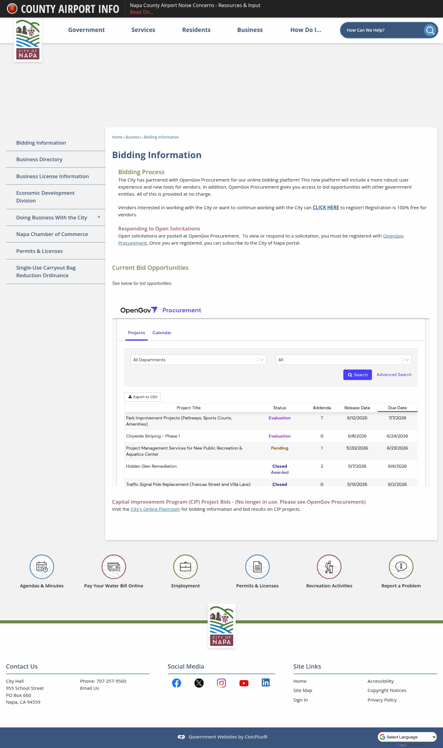Open the Business Directory sidebar item
Image resolution: width=443 pixels, height=748 pixels.
(39, 159)
